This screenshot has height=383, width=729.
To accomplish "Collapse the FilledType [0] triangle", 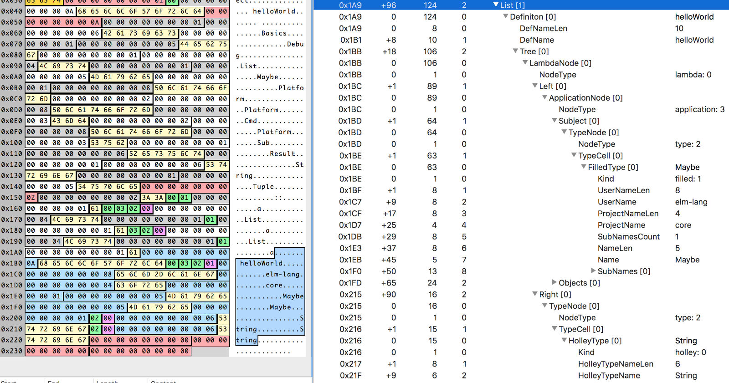I will (x=584, y=167).
